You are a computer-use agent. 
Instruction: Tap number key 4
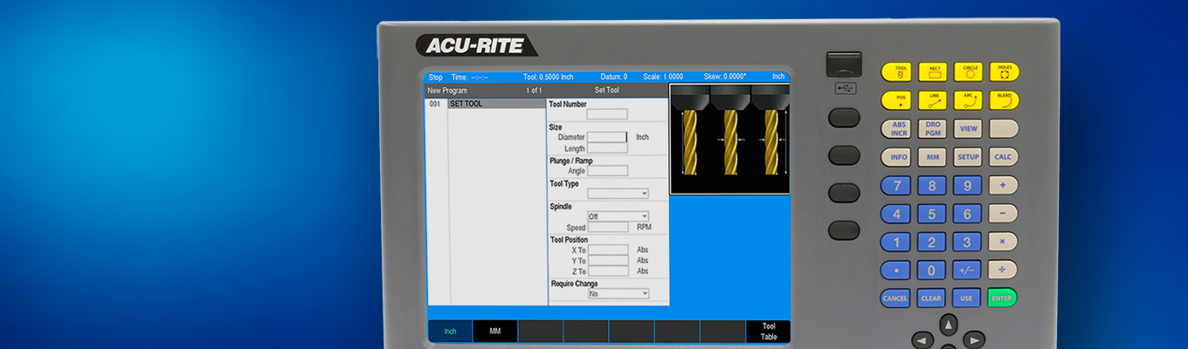pyautogui.click(x=895, y=214)
